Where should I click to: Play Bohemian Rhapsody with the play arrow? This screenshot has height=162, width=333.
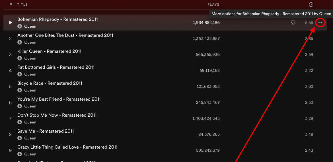tap(11, 23)
